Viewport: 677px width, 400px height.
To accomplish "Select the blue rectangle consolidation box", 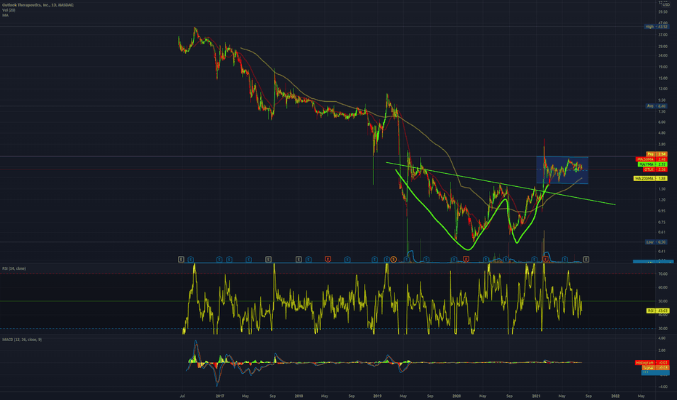I will point(562,170).
